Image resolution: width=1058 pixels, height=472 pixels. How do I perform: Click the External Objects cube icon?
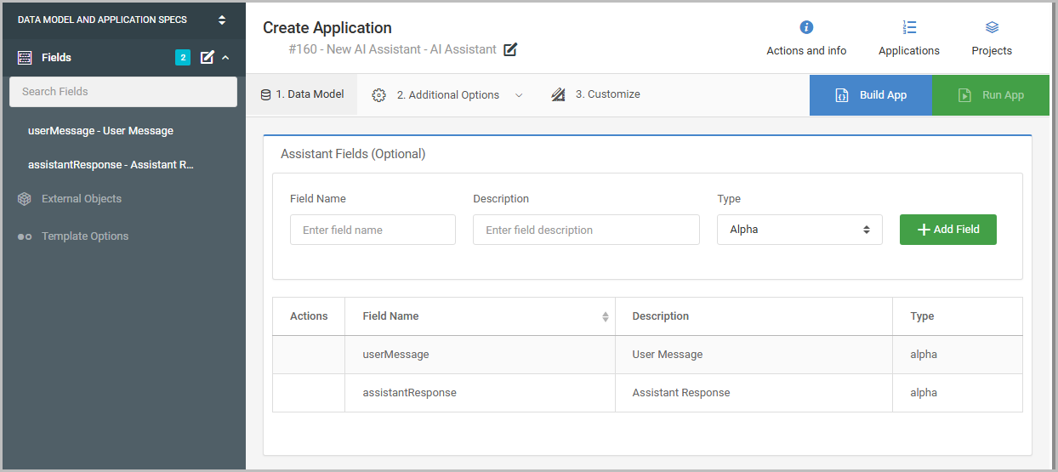[x=25, y=199]
